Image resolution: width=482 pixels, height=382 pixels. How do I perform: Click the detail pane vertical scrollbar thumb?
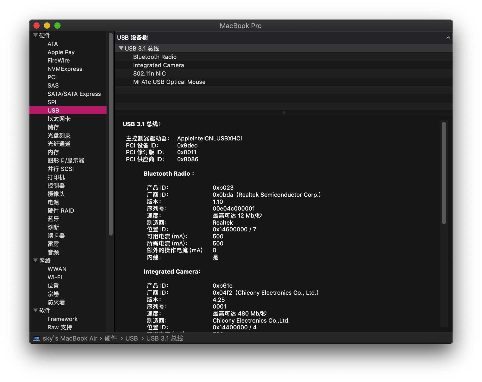(x=444, y=173)
